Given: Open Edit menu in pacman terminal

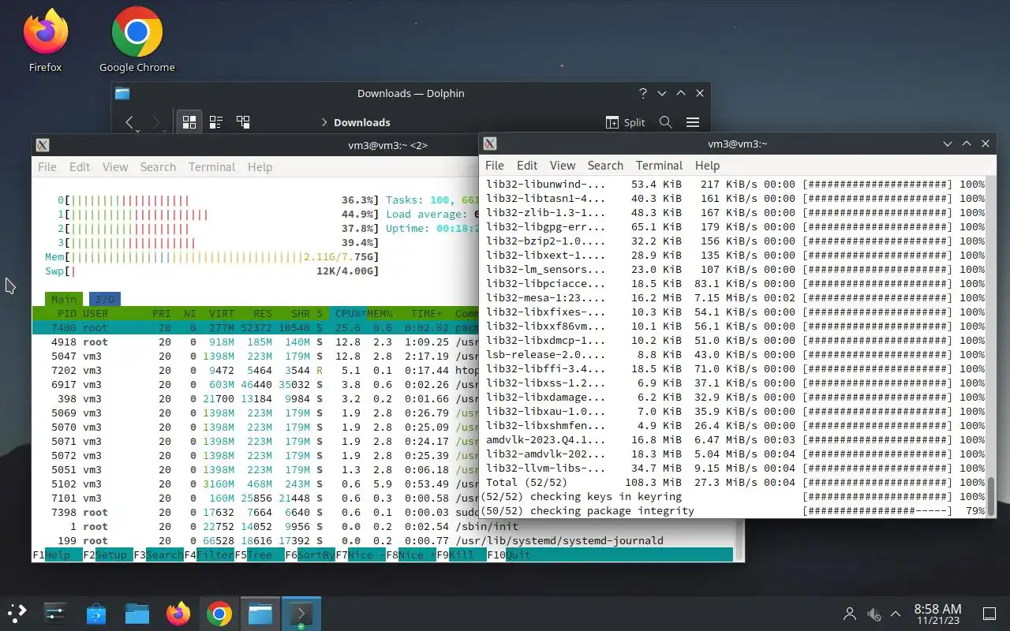Looking at the screenshot, I should 527,165.
